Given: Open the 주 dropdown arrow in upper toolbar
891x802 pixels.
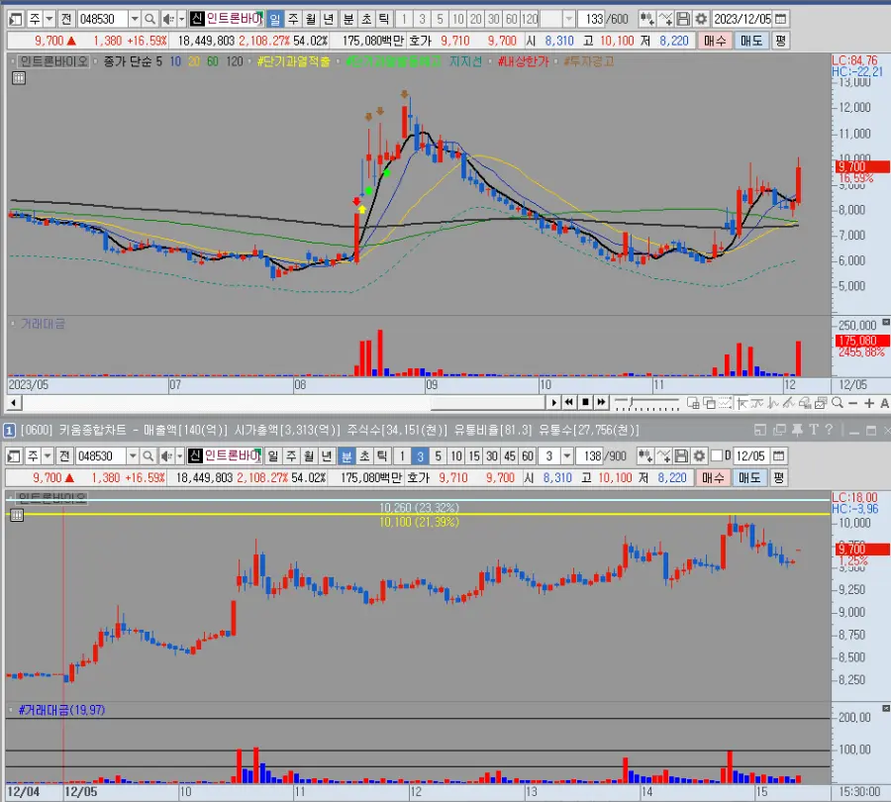Looking at the screenshot, I should (49, 20).
